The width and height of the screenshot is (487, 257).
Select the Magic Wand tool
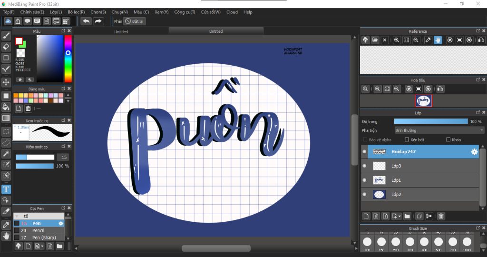[x=6, y=154]
